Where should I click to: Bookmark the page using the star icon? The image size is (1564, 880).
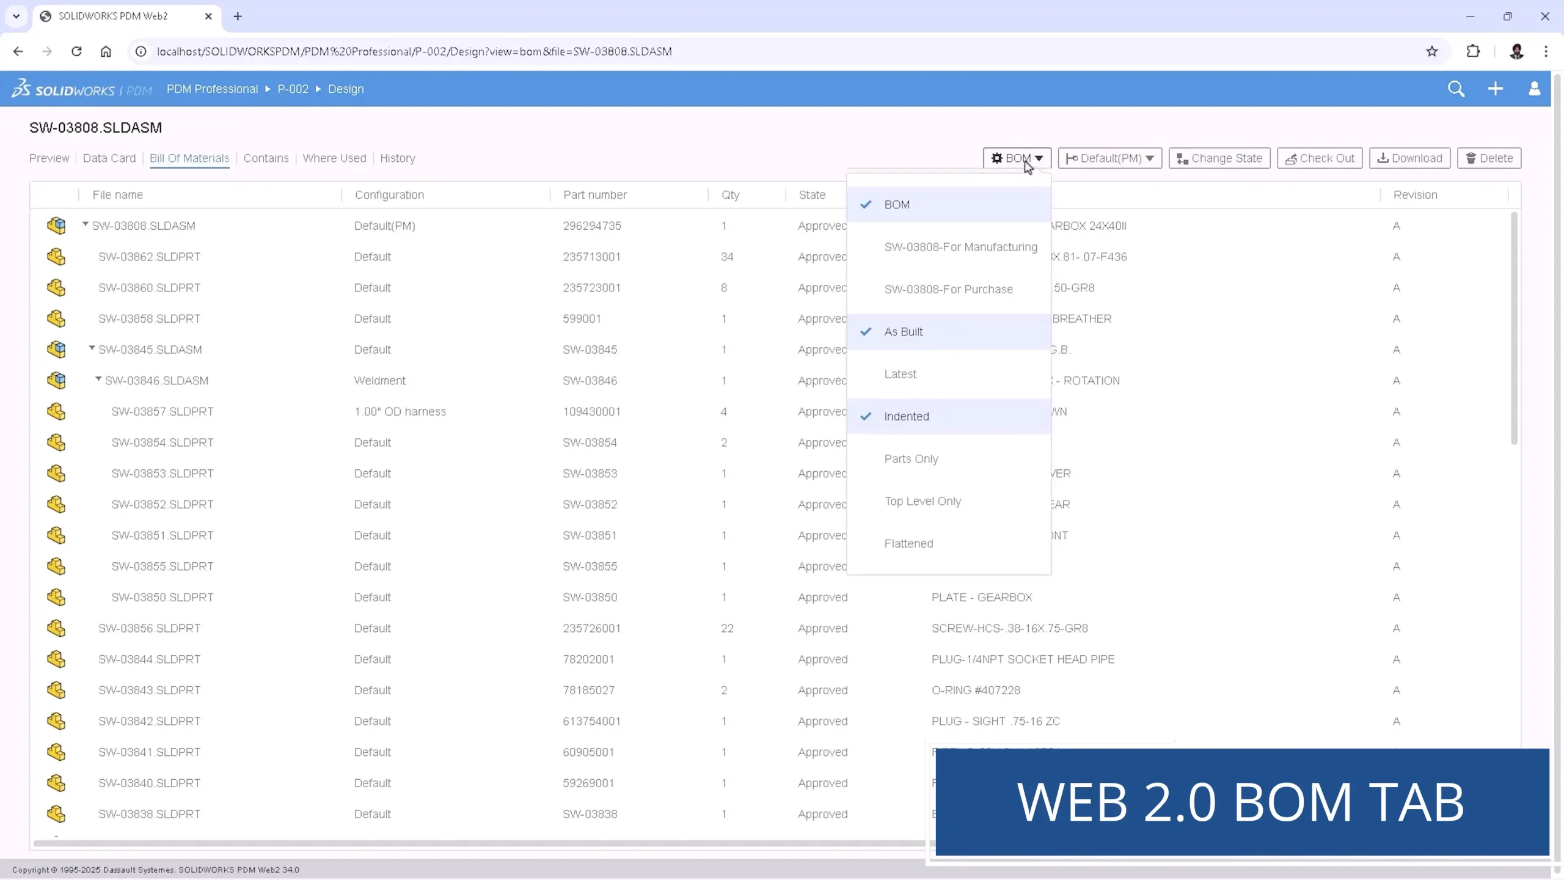point(1431,51)
